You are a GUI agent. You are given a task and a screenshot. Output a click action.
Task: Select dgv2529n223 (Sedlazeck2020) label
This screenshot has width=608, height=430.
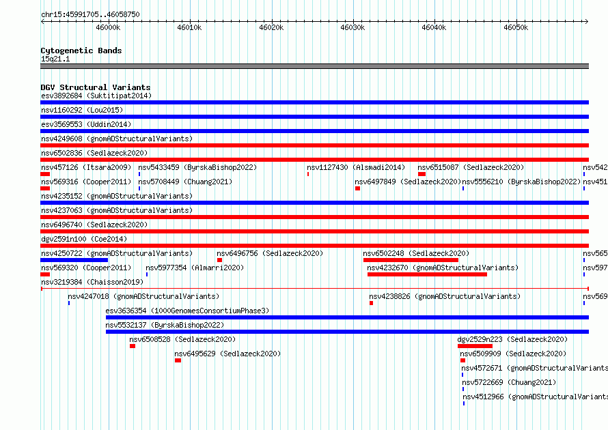(x=512, y=339)
